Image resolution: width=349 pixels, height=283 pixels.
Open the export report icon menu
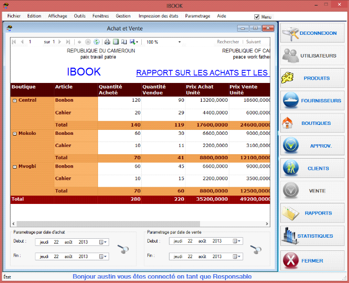coord(133,42)
